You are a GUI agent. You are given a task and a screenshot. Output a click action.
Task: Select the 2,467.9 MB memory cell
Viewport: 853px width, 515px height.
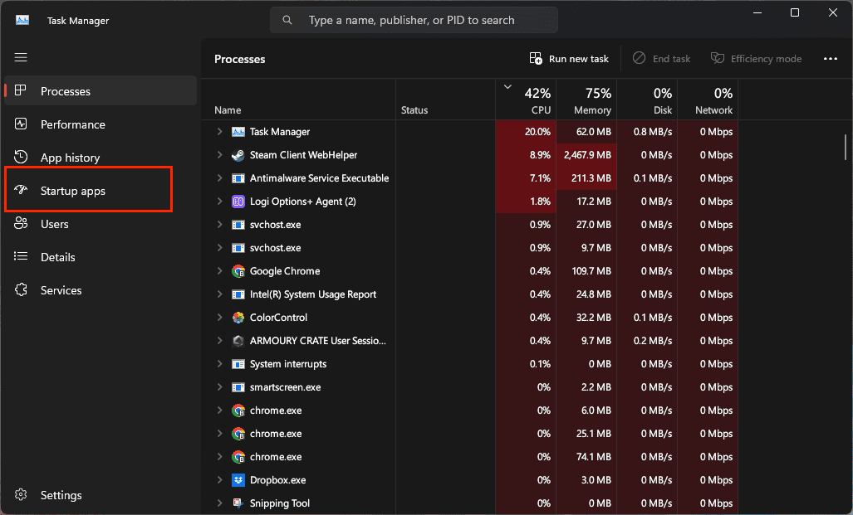pos(586,155)
